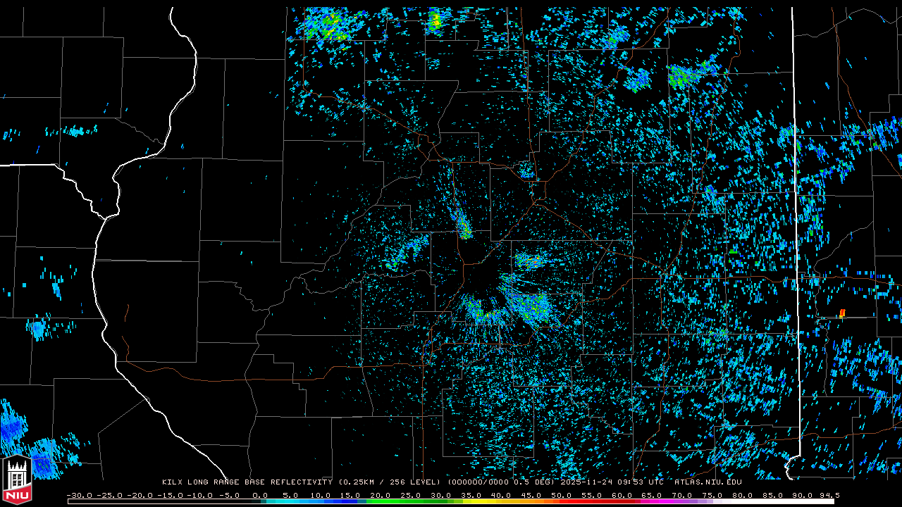Click the white vertical state border line at right
Viewport: 902px width, 507px height.
[x=797, y=232]
